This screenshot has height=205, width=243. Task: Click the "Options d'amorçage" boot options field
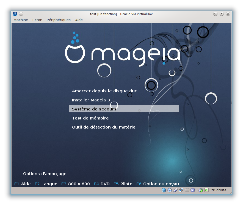tap(45, 174)
